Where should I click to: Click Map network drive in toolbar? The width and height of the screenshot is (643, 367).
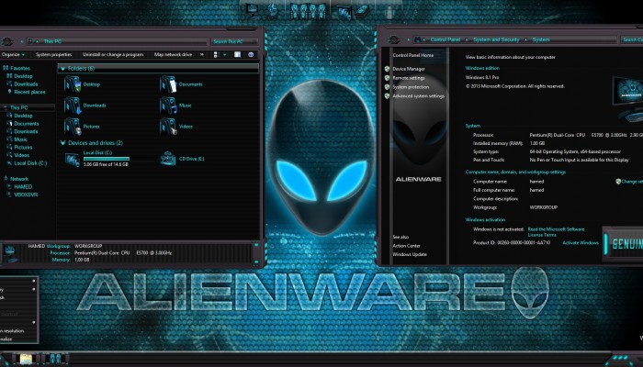click(x=173, y=54)
